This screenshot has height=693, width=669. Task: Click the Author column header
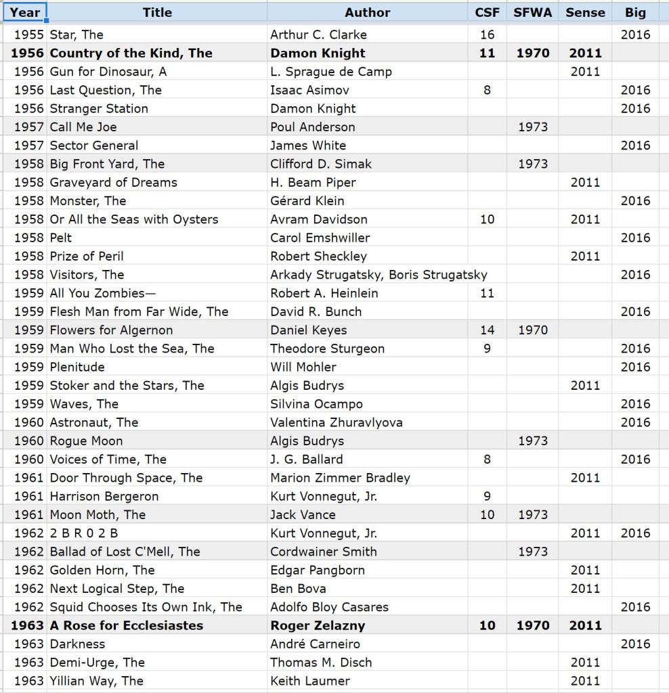coord(367,12)
